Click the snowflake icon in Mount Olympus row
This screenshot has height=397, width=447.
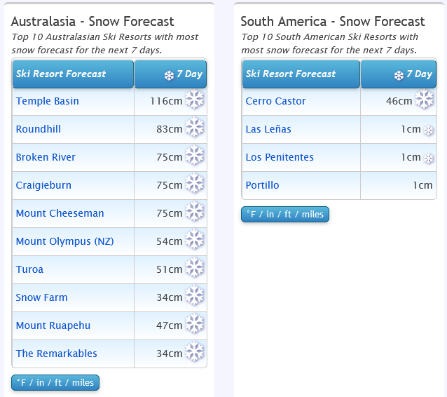195,239
